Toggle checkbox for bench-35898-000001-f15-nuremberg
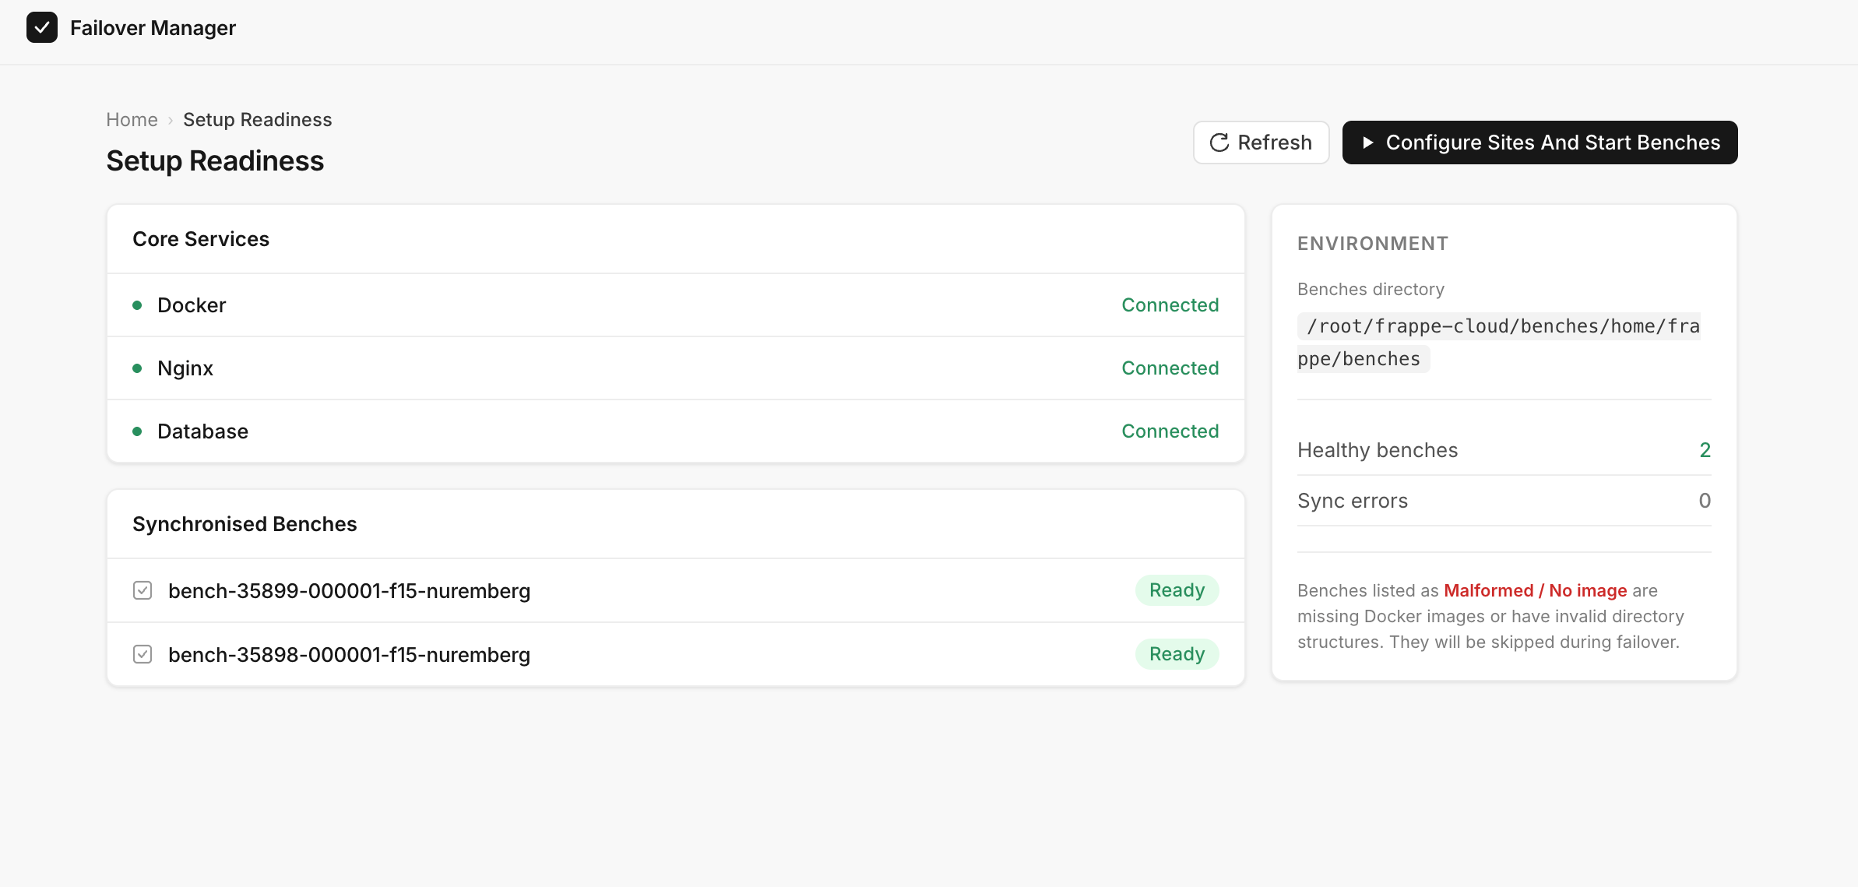This screenshot has height=887, width=1858. (x=143, y=654)
